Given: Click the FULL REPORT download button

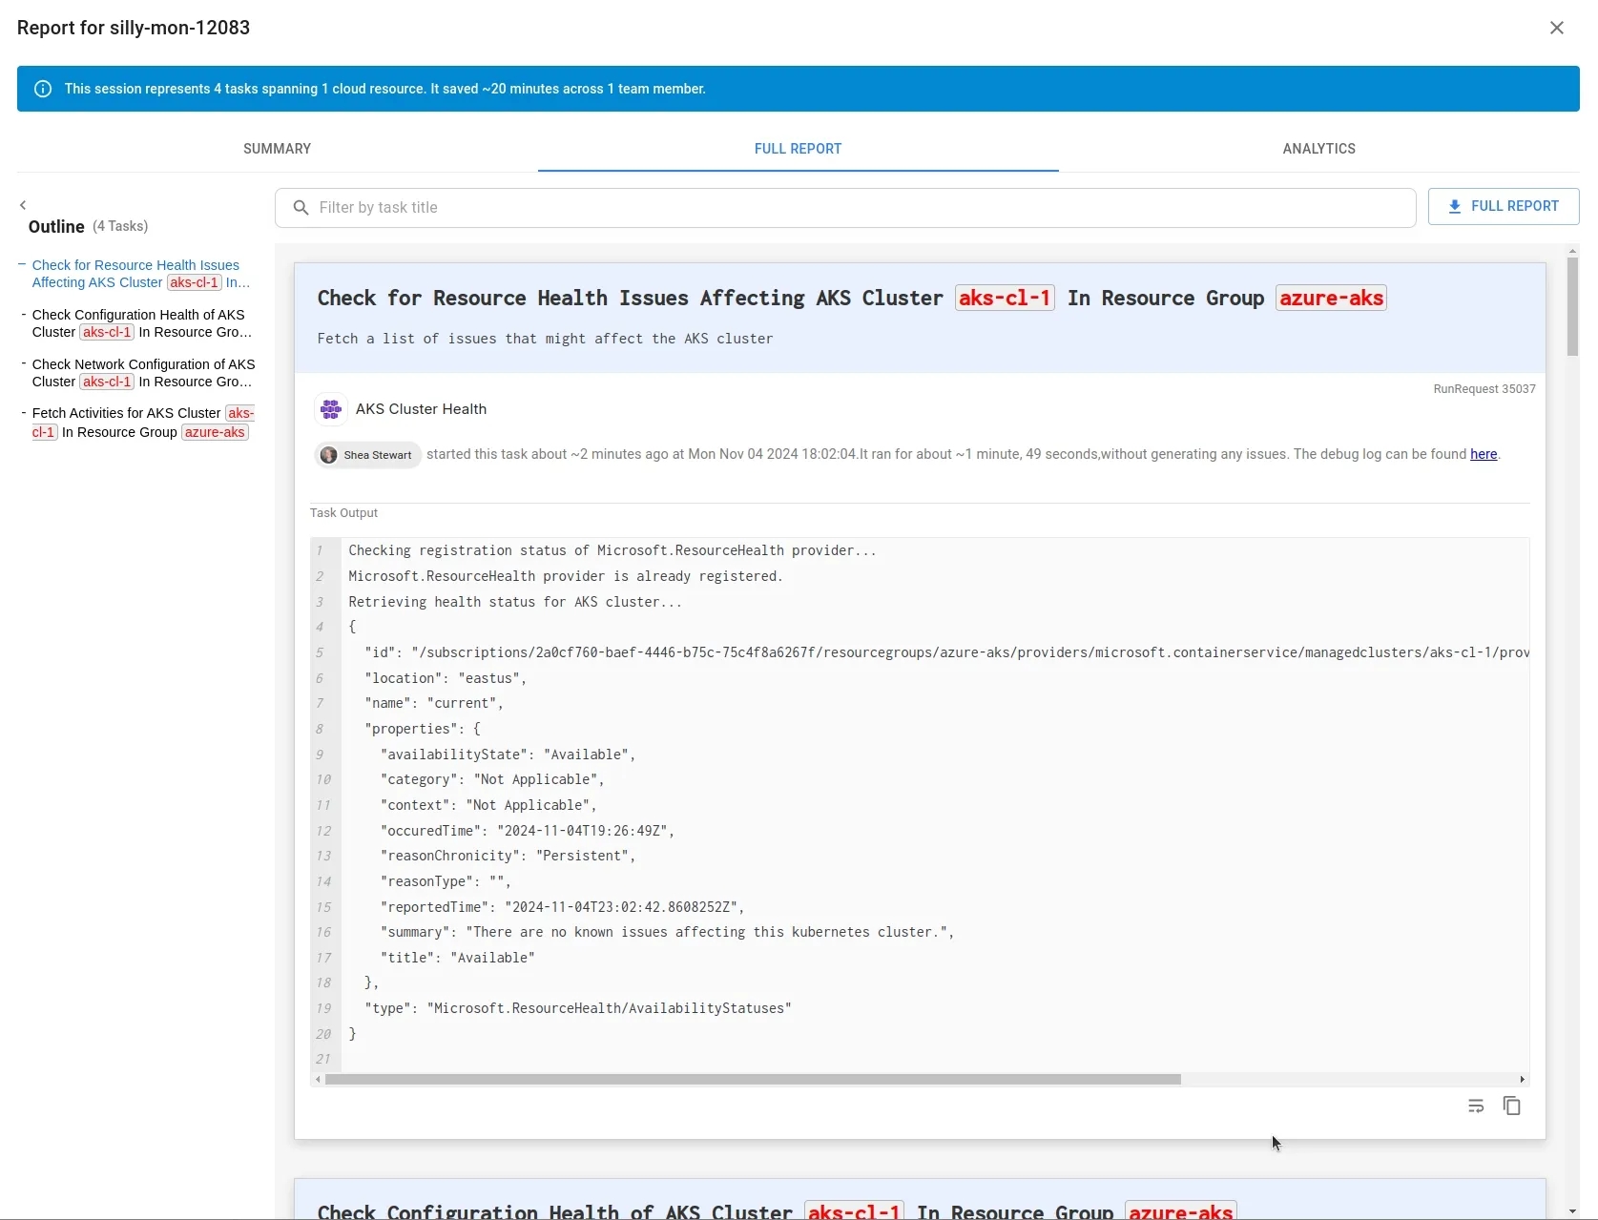Looking at the screenshot, I should point(1504,206).
